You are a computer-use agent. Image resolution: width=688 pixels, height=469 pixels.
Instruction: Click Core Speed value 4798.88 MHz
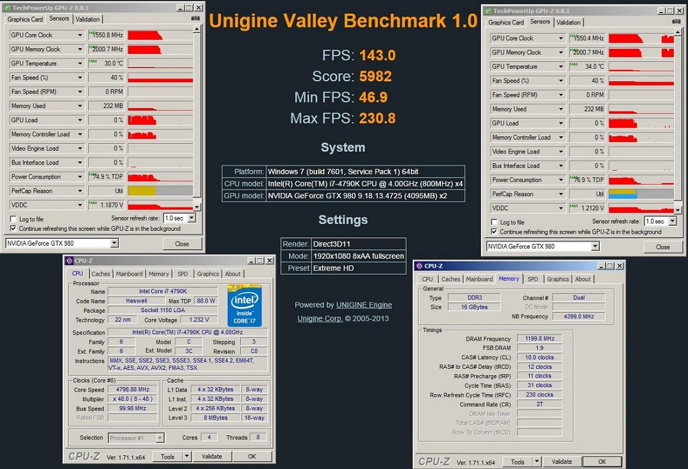click(x=133, y=390)
